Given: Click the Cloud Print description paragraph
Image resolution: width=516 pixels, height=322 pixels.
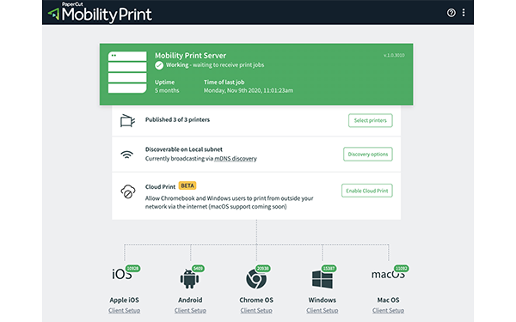Looking at the screenshot, I should [x=229, y=203].
